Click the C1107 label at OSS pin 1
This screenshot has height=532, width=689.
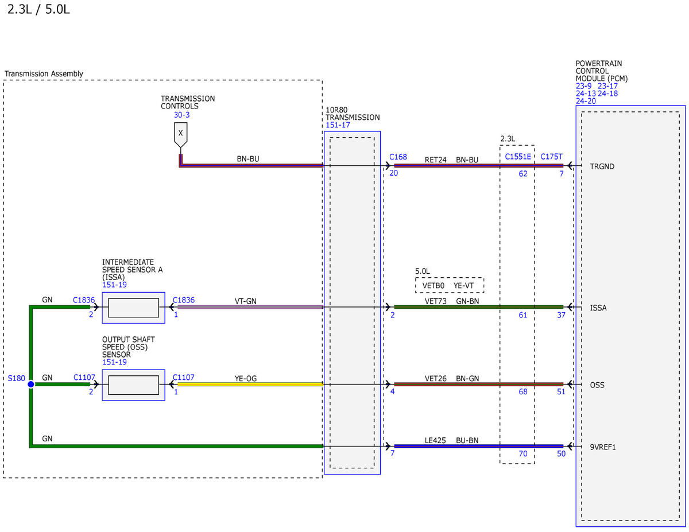point(184,377)
